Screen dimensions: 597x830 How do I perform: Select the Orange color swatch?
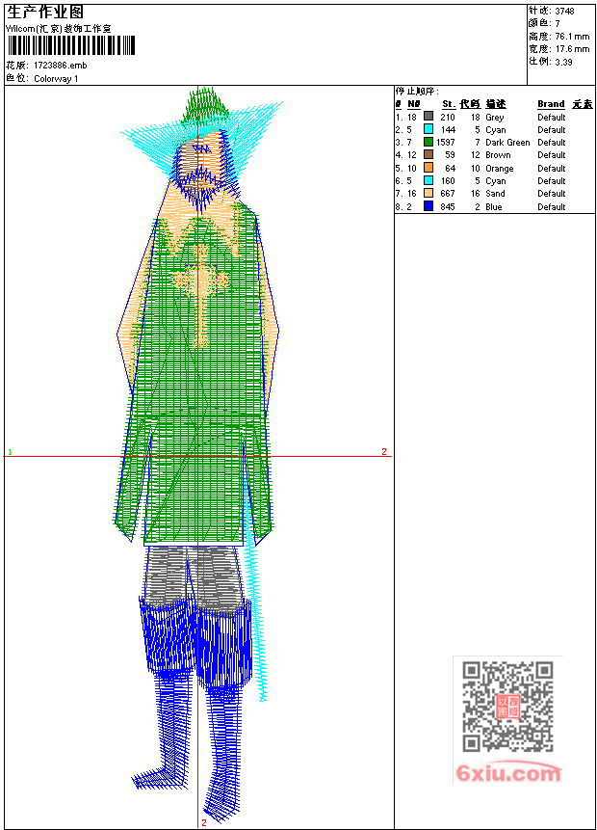click(x=428, y=168)
